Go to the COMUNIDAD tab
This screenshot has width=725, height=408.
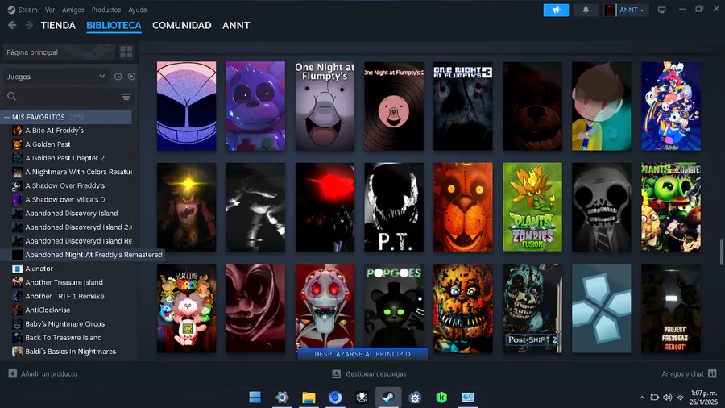point(182,26)
